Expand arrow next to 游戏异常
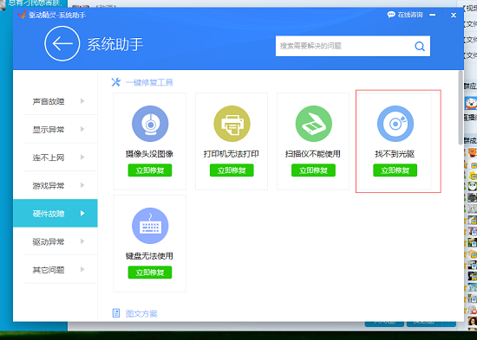The image size is (477, 340). click(82, 185)
